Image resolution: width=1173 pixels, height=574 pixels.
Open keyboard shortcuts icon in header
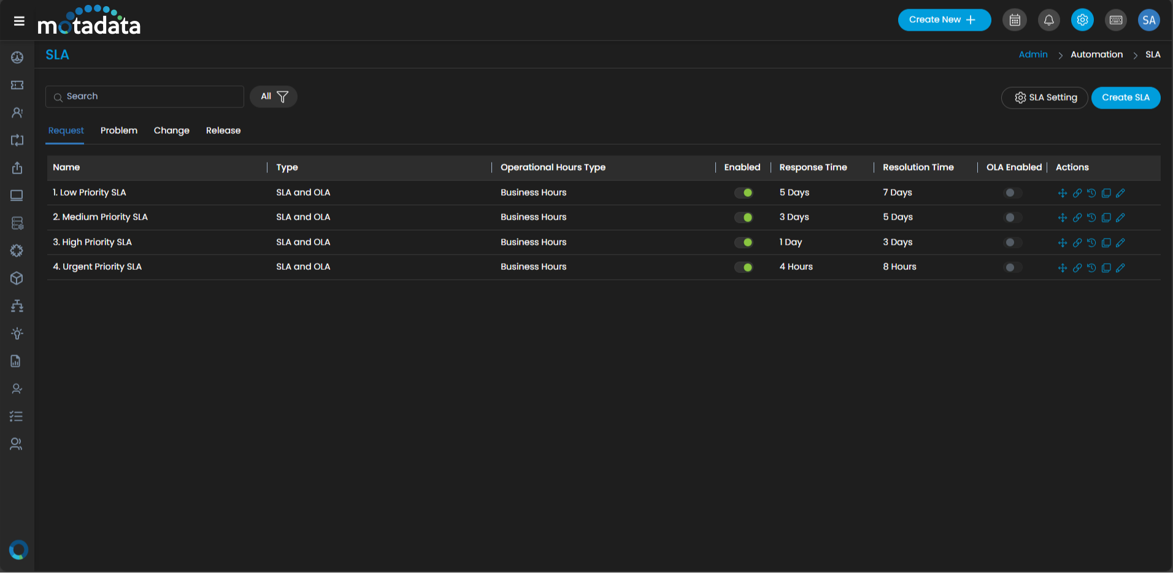click(x=1116, y=20)
